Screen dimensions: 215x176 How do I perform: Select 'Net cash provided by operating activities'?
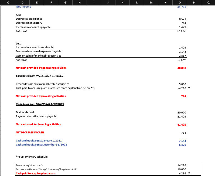tap(41, 68)
